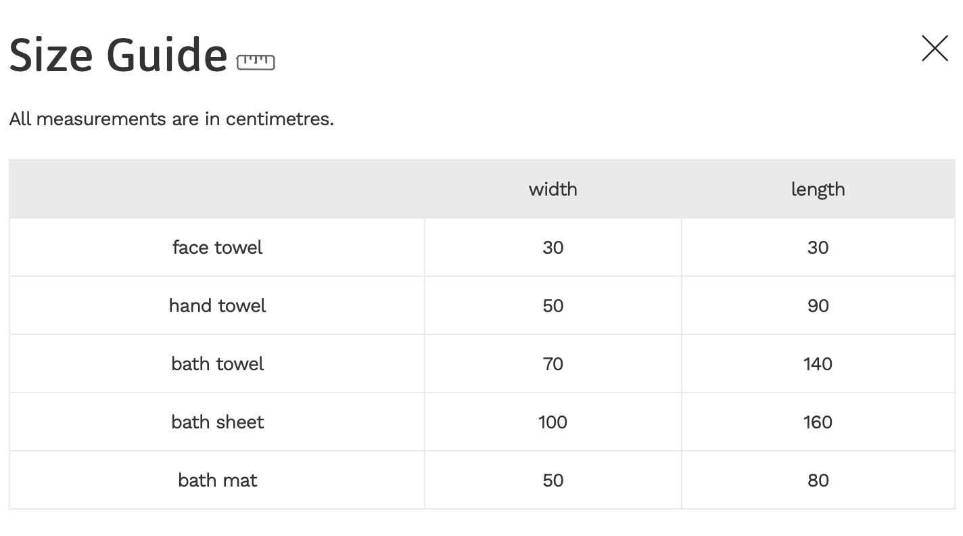Click the Size Guide heading text
Screen dimensions: 963x536
(x=118, y=55)
